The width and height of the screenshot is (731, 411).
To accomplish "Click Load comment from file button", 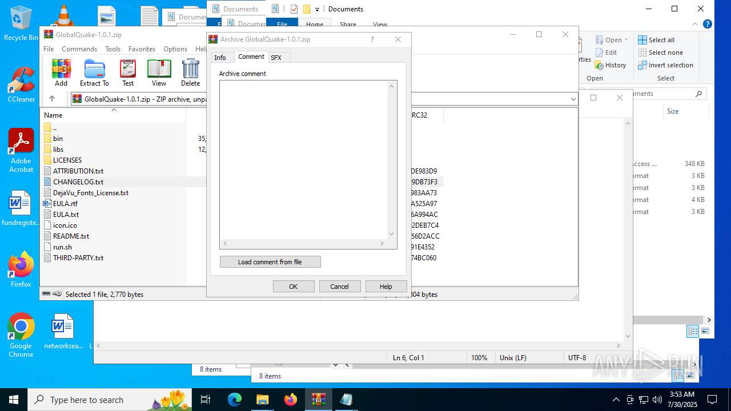I will (270, 262).
